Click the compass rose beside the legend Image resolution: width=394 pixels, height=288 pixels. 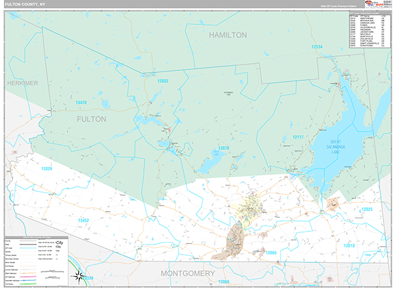79,276
